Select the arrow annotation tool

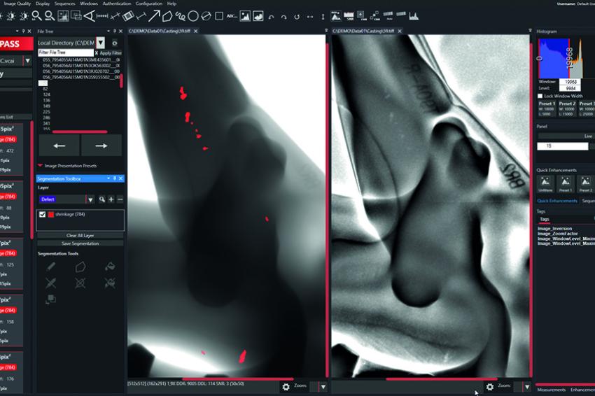pos(154,16)
